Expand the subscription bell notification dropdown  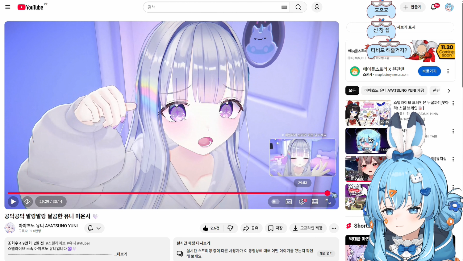tap(94, 228)
